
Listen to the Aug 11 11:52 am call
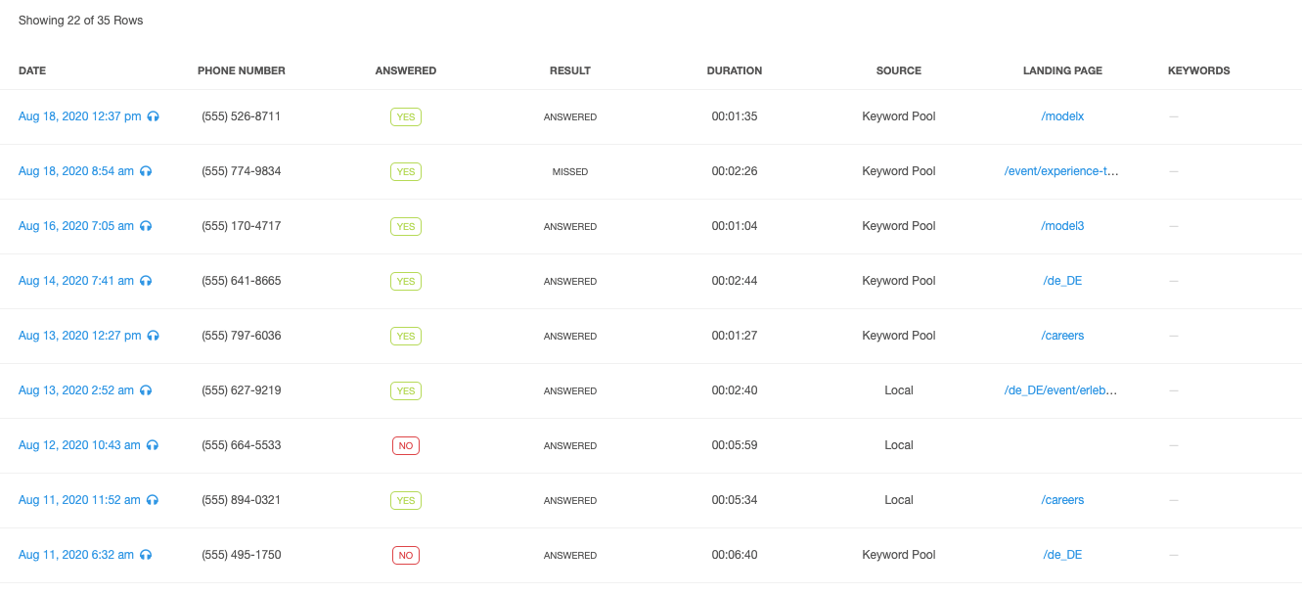tap(153, 500)
